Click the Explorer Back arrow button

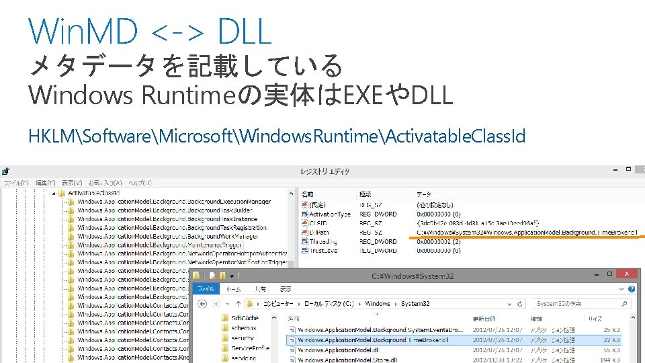202,304
